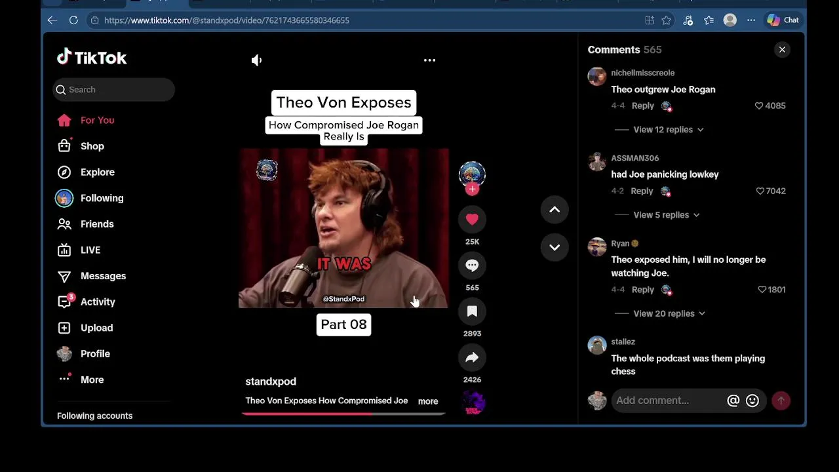
Task: Open the three-dot video options menu
Action: 429,60
